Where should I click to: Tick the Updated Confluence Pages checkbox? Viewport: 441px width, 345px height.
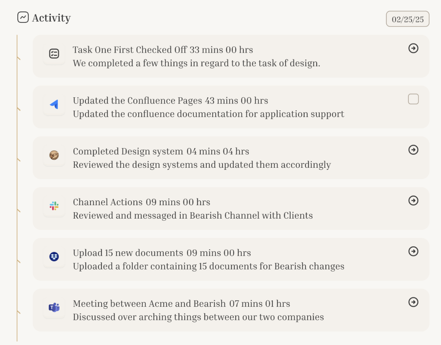click(413, 99)
